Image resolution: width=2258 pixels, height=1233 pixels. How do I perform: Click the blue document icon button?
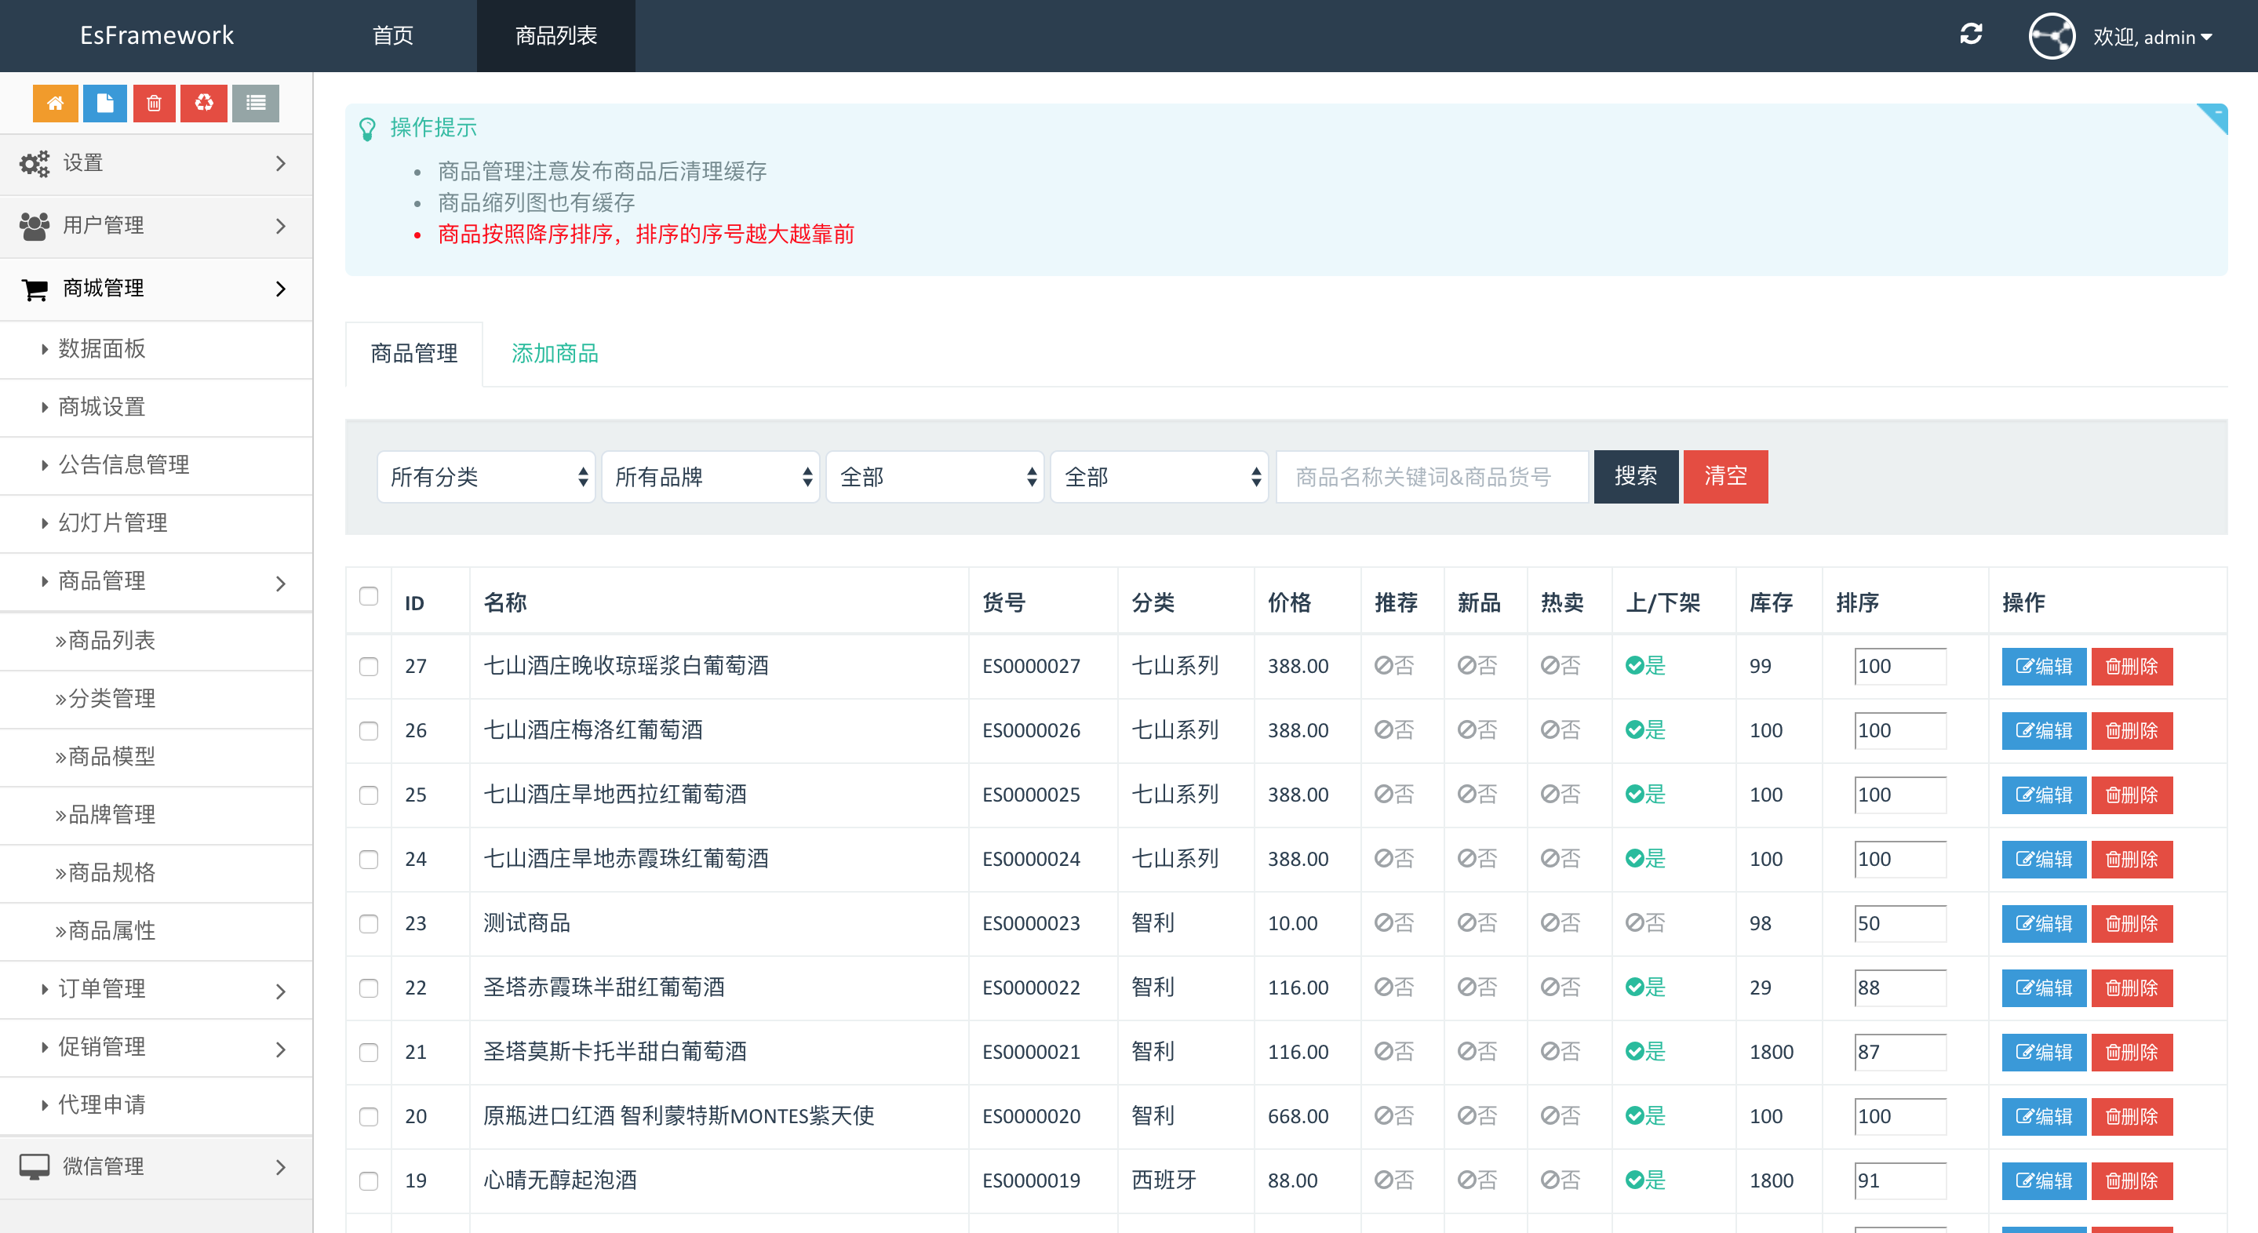tap(105, 104)
